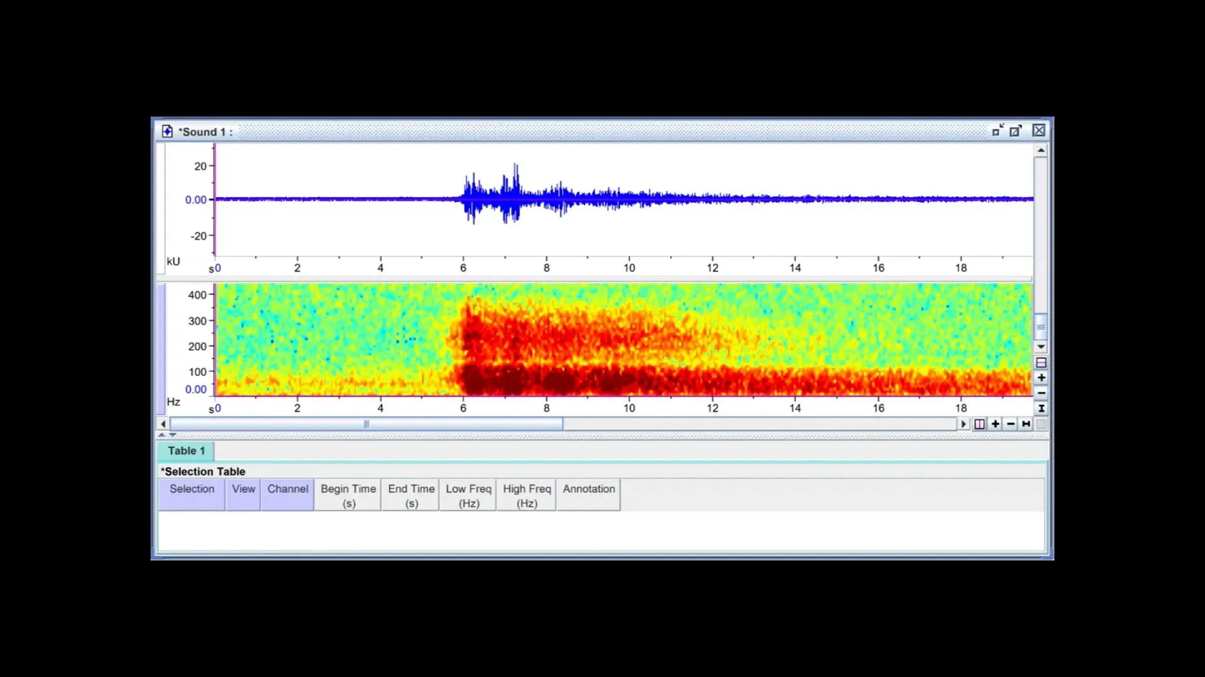The image size is (1205, 677).
Task: Click the zoom to full vertical range icon
Action: coord(1041,409)
